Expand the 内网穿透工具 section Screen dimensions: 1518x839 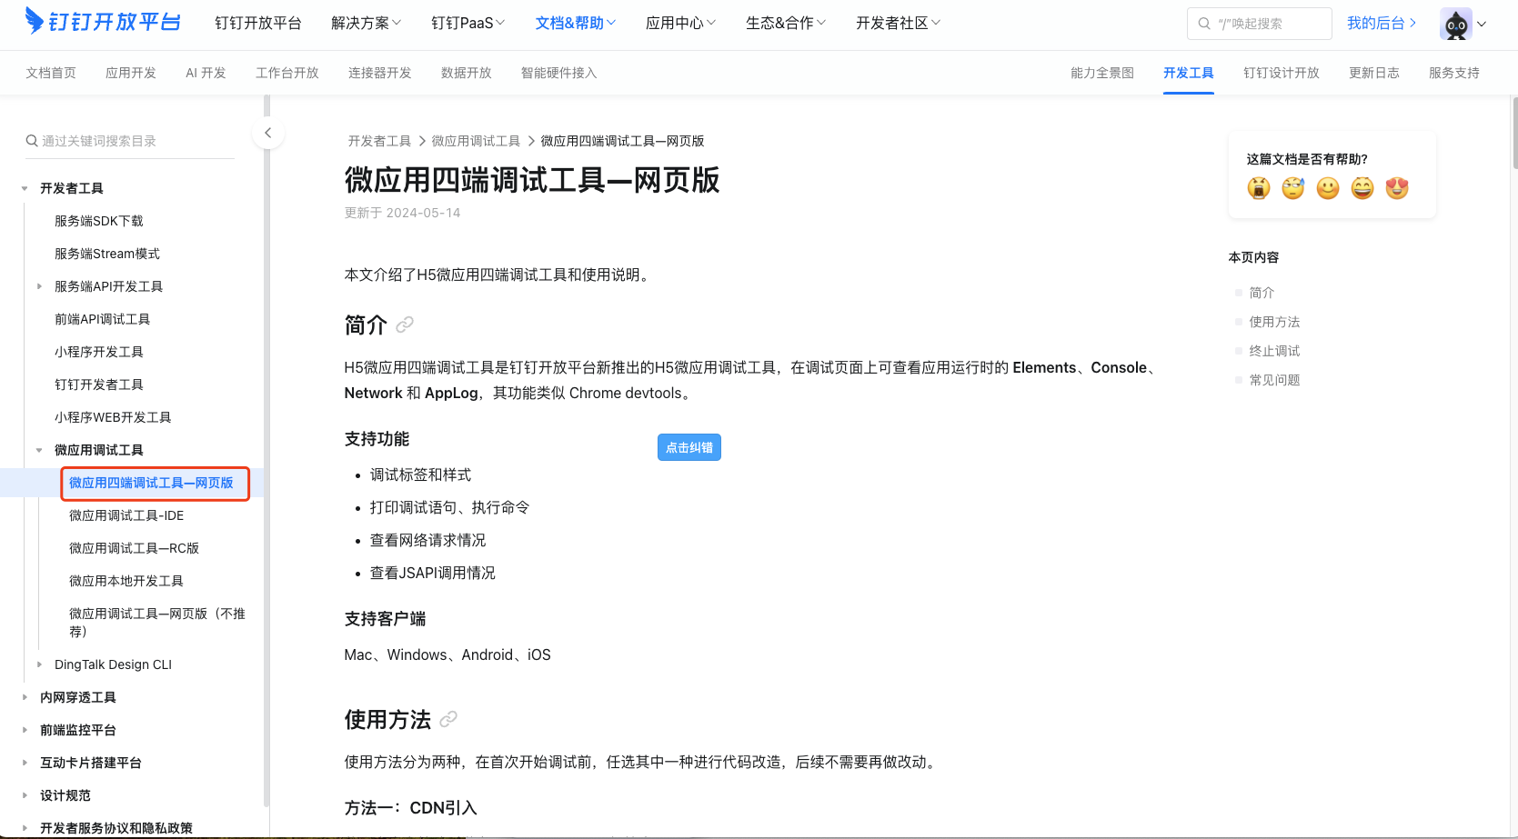25,697
